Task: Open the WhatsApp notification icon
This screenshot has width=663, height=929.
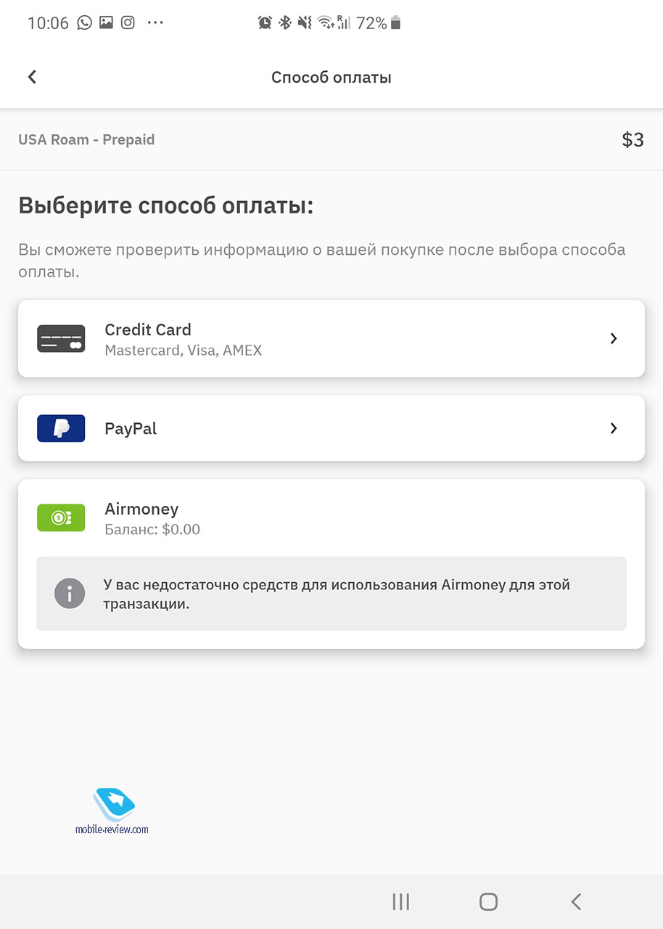Action: pos(85,22)
